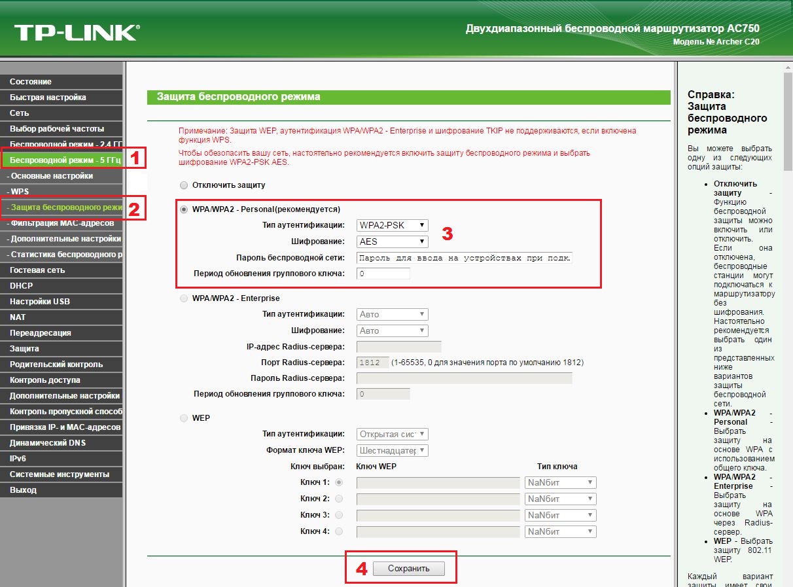Click the wireless password input field

465,258
